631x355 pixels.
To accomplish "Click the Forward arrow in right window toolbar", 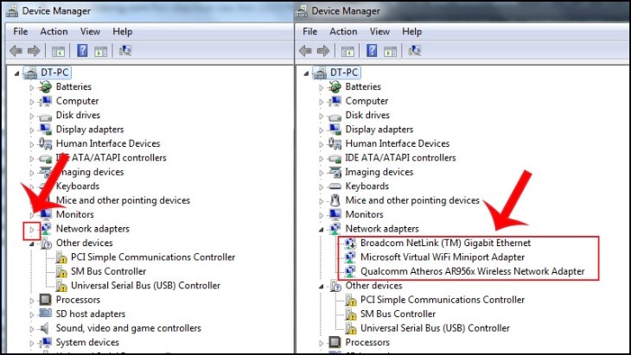I will 323,51.
